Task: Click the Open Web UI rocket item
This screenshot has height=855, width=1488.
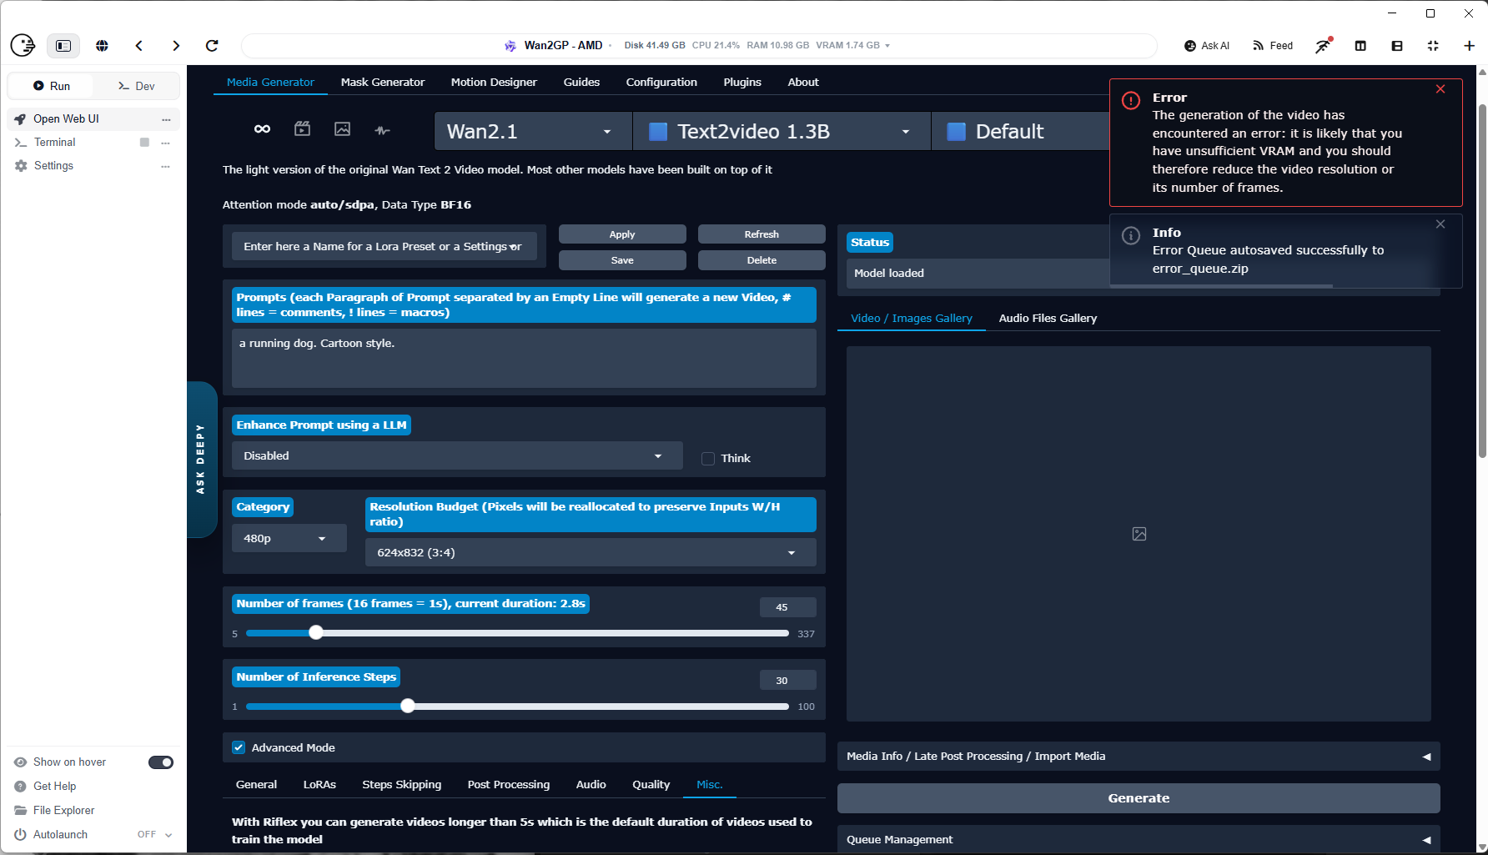Action: click(93, 119)
